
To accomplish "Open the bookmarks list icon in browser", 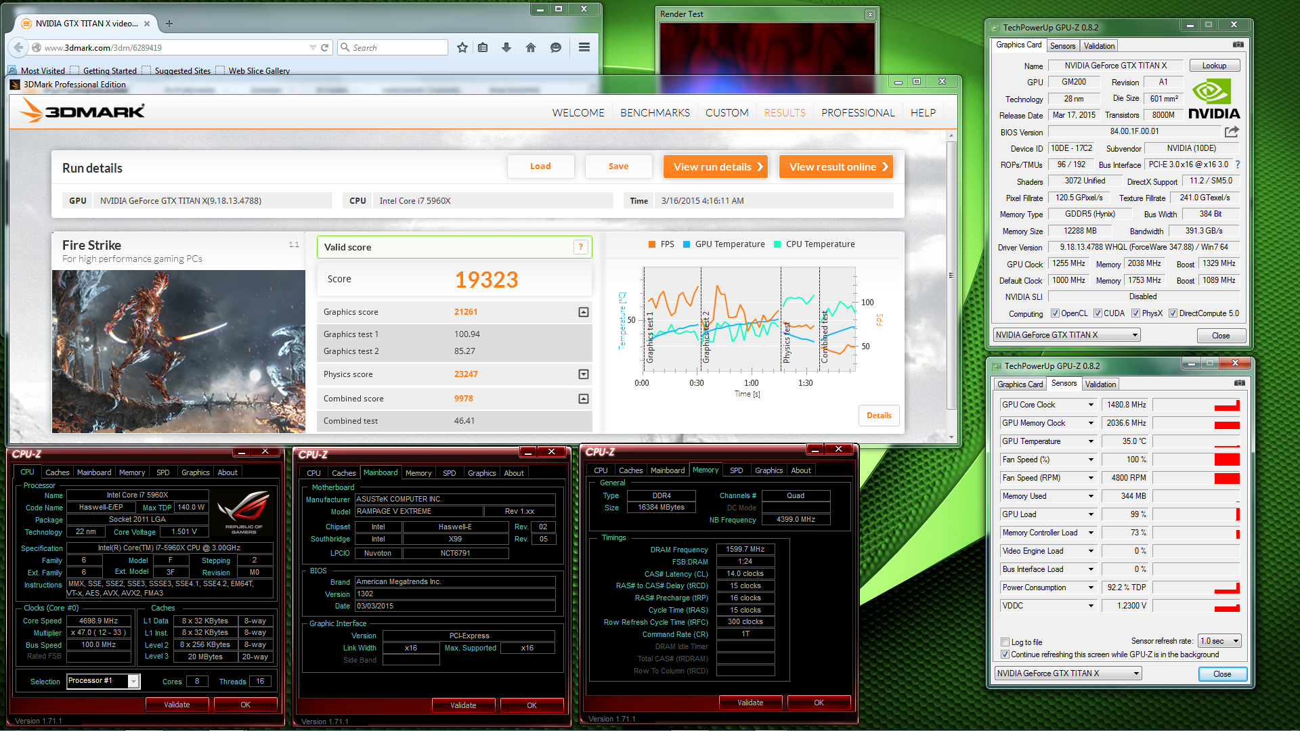I will [483, 47].
